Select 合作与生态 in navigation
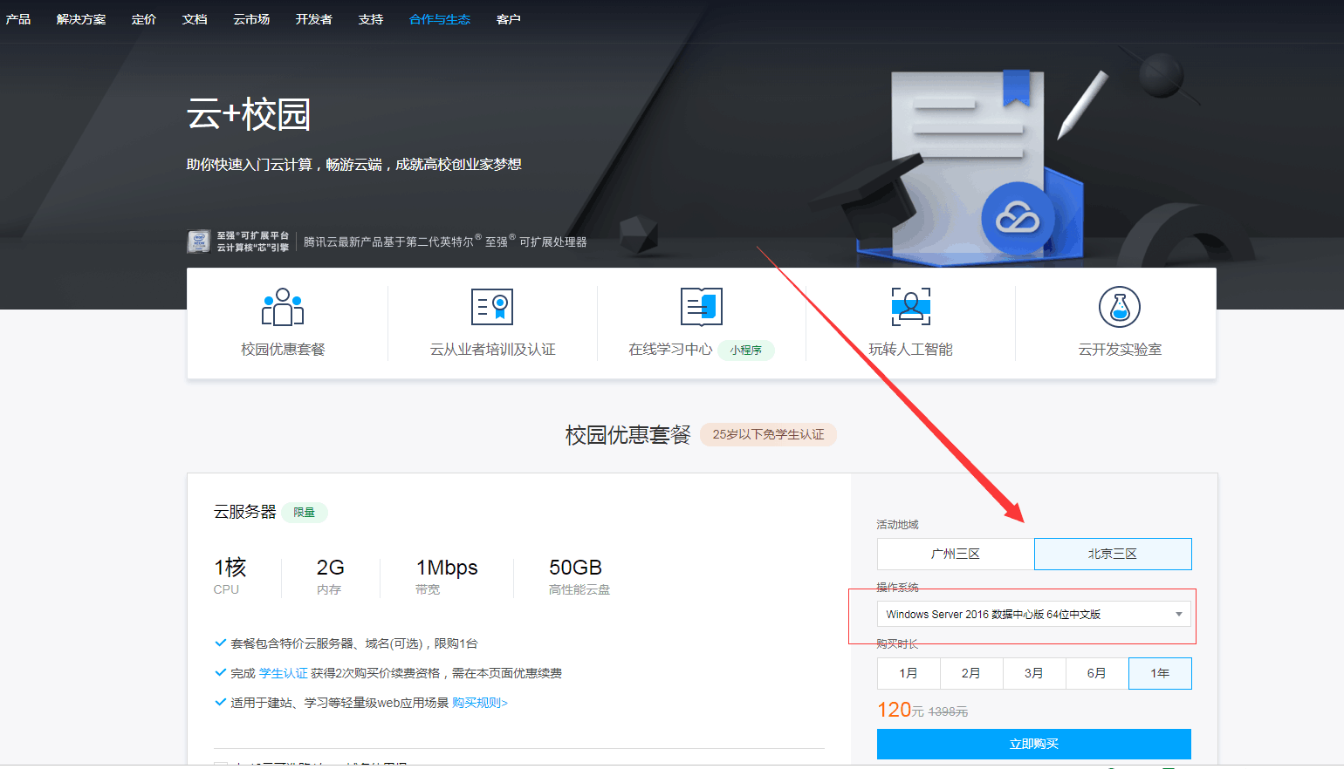 pyautogui.click(x=440, y=19)
